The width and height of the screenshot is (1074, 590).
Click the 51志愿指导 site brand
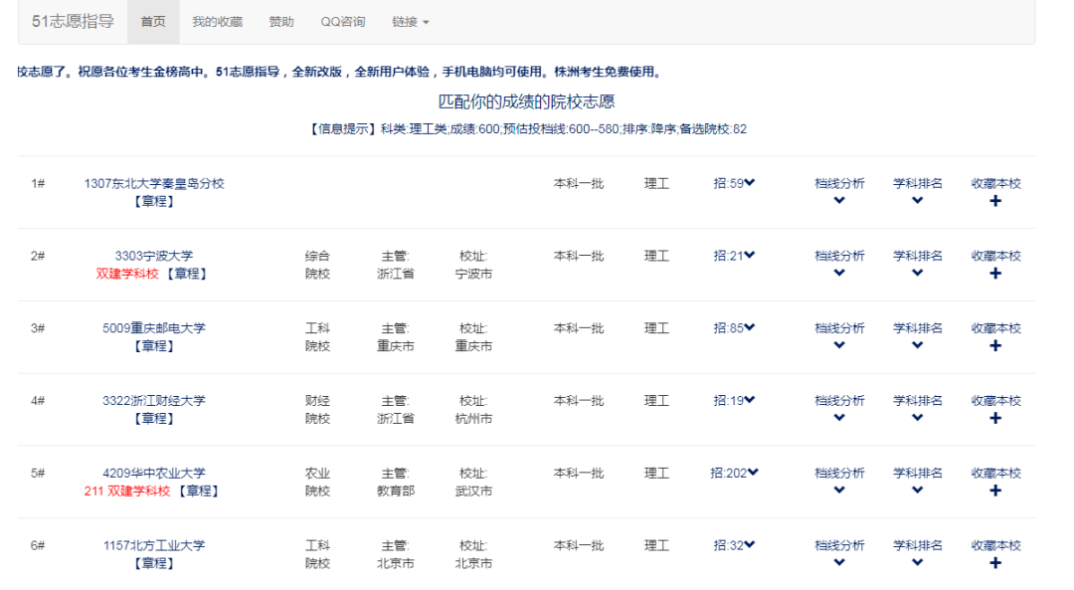tap(73, 22)
